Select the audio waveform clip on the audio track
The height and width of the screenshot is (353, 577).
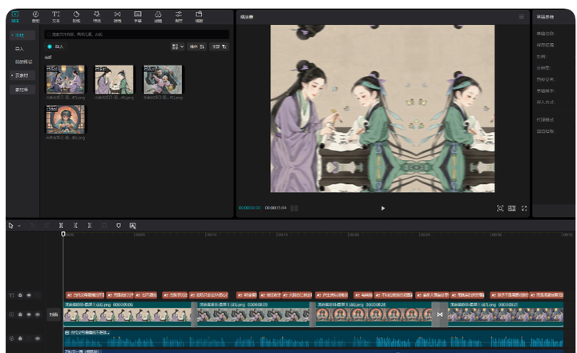pos(313,339)
